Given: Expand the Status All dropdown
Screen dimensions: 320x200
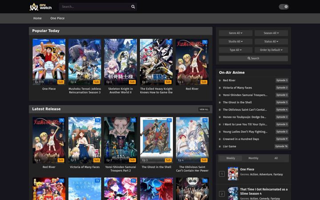Looking at the screenshot, I should [271, 41].
